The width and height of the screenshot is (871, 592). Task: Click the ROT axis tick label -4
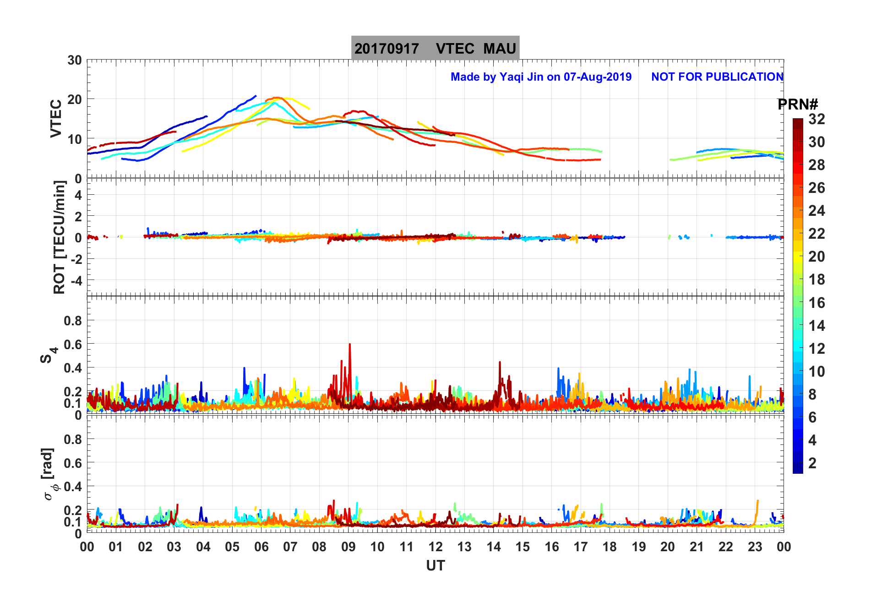click(77, 280)
